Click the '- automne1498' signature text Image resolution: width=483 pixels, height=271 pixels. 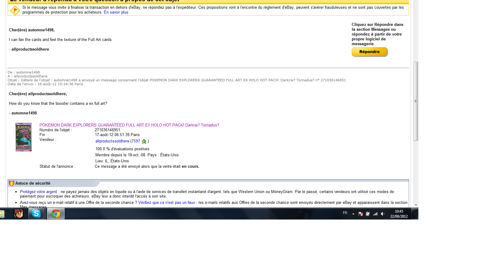point(23,113)
